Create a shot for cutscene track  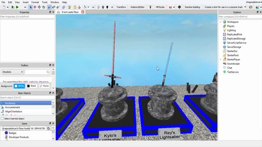pos(224,7)
